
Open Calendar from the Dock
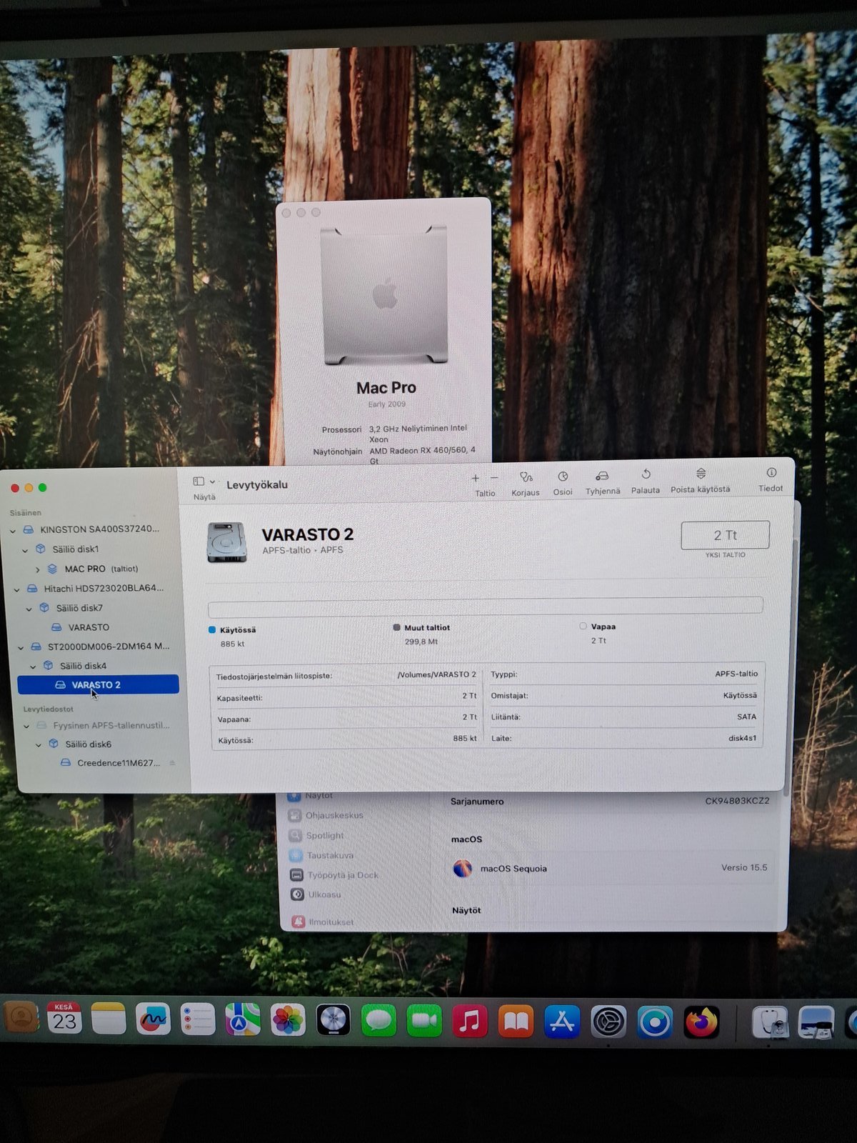tap(64, 1019)
